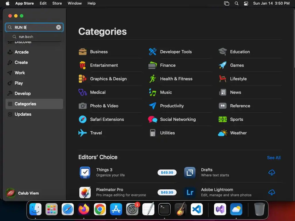The height and width of the screenshot is (221, 295).
Task: Open Spotlight search in menu bar
Action: tap(237, 3)
